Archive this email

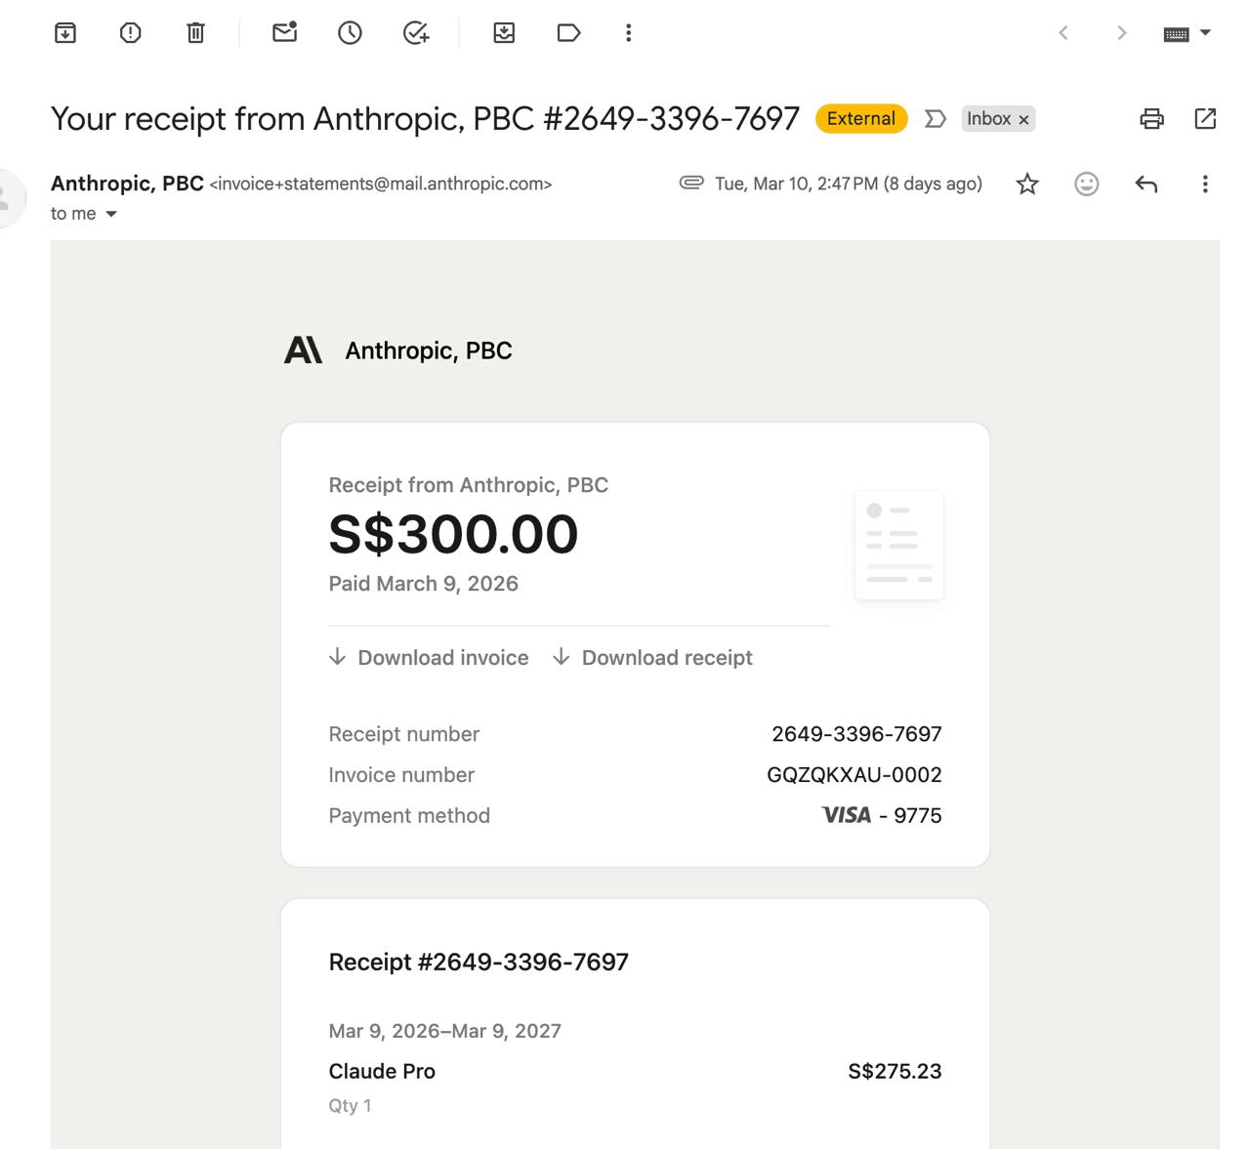(65, 33)
